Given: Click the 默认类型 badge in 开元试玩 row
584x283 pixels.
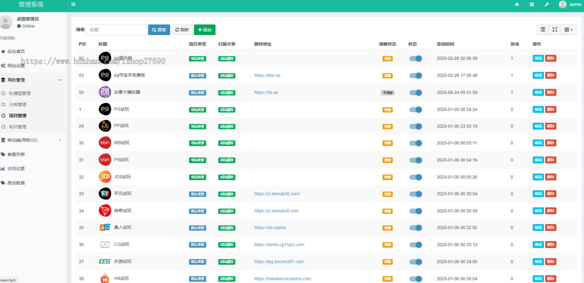Looking at the screenshot, I should (x=198, y=194).
